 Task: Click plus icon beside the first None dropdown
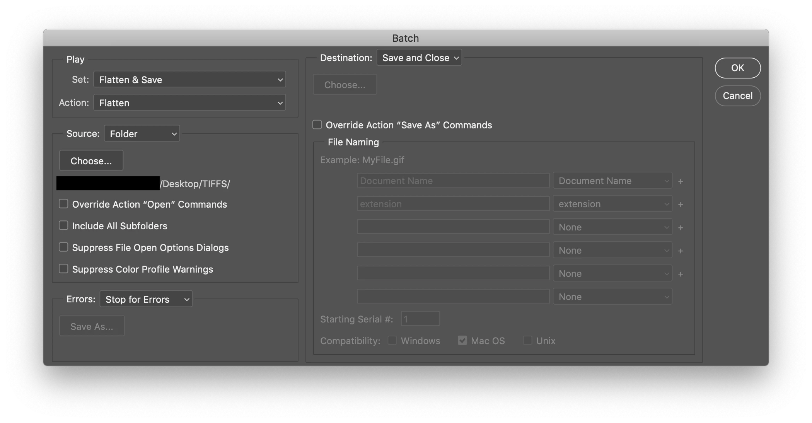[681, 227]
